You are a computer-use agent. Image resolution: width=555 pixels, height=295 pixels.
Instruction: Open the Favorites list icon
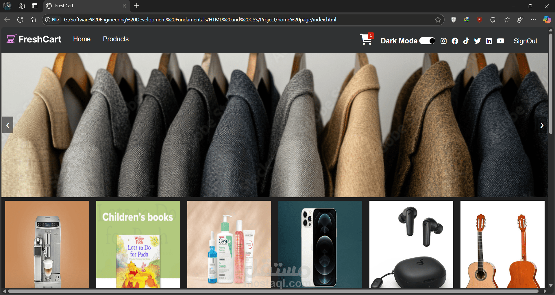point(507,20)
